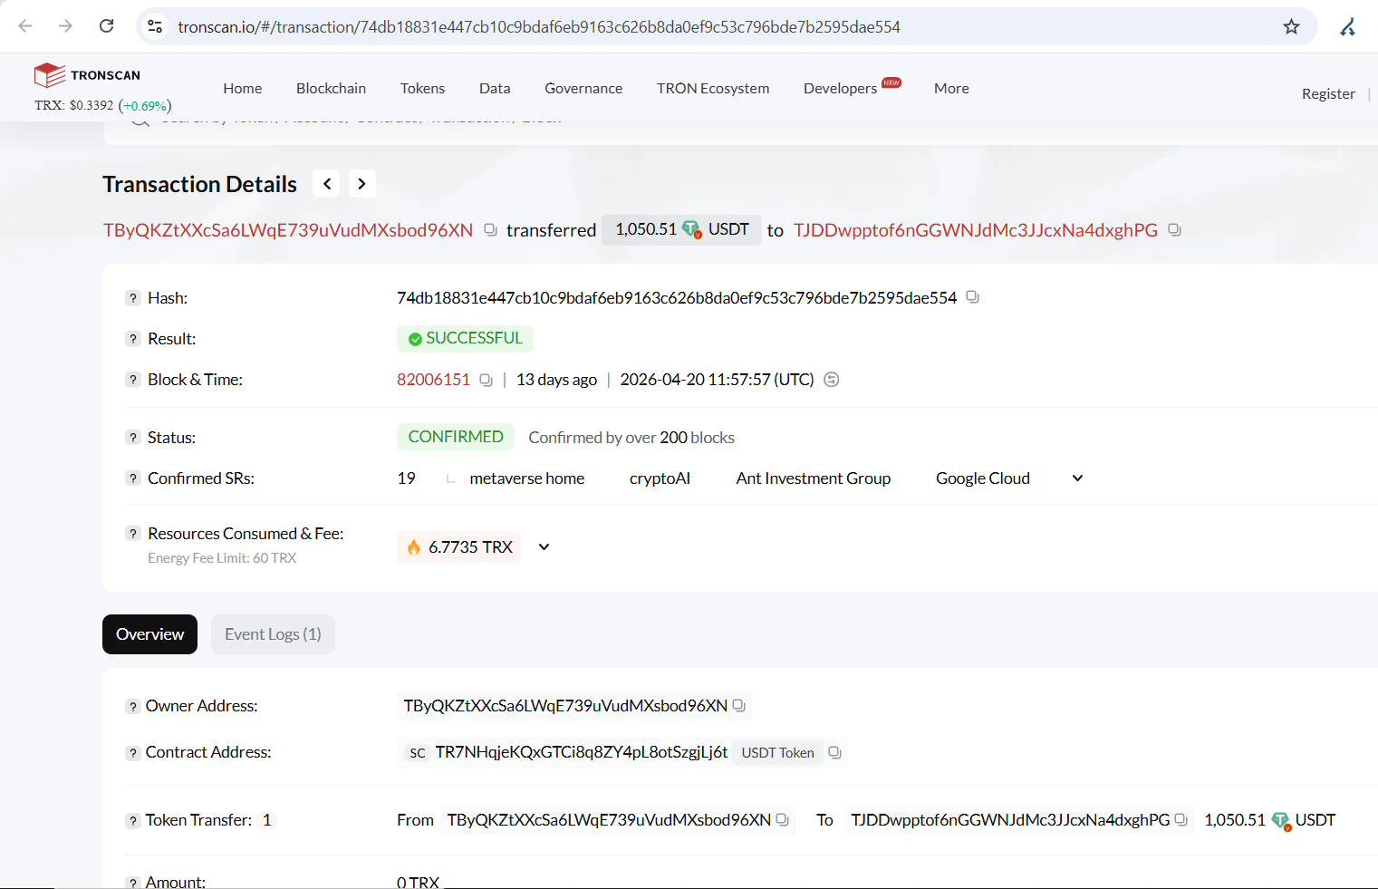Open the Blockchain menu
Screen dimensions: 1378x889
331,88
